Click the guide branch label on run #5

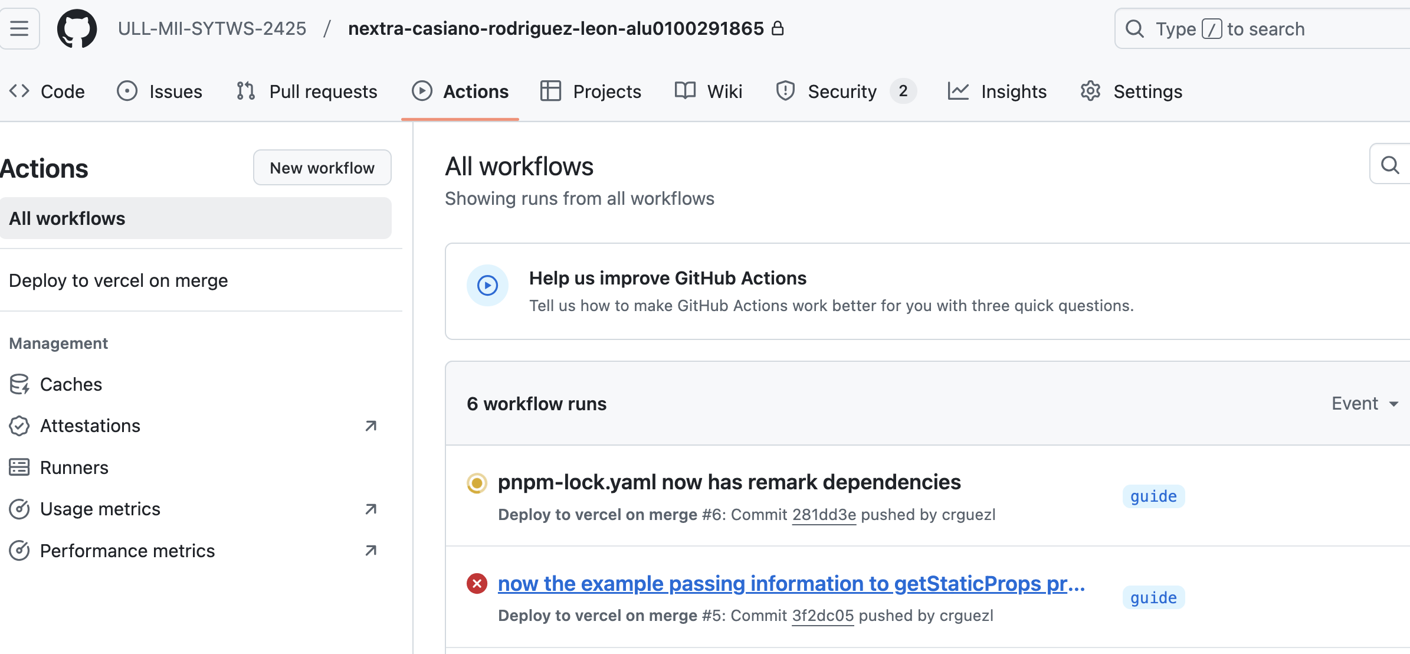pyautogui.click(x=1153, y=598)
